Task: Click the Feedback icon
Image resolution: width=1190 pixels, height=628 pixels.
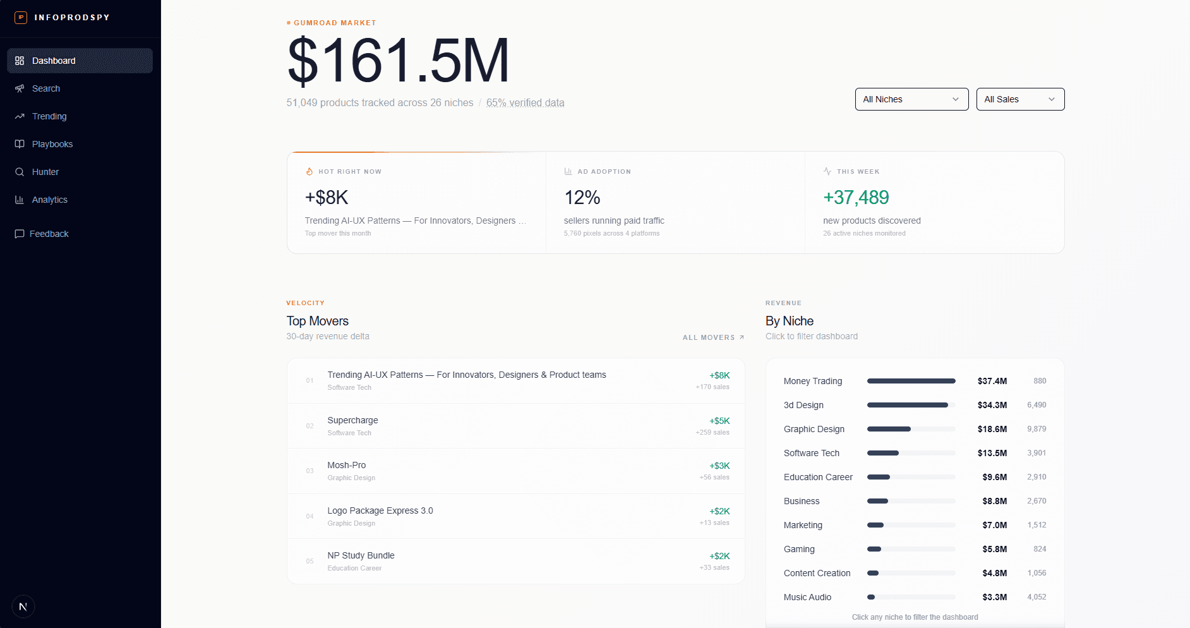Action: pyautogui.click(x=20, y=234)
